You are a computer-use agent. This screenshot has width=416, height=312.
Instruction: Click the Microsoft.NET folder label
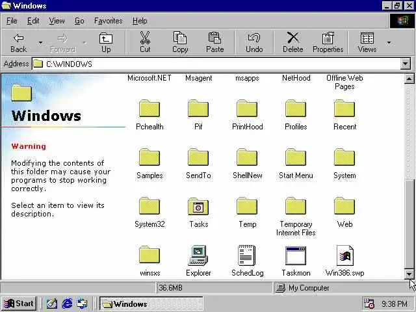(149, 78)
